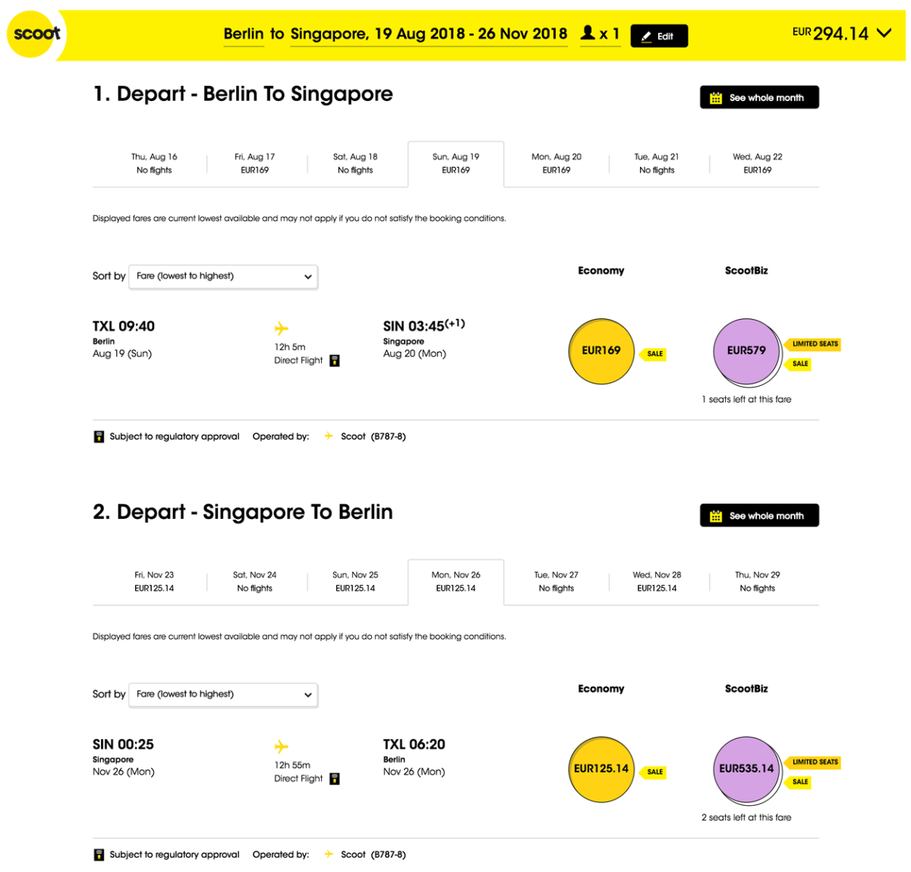Click the Edit search button

(658, 36)
